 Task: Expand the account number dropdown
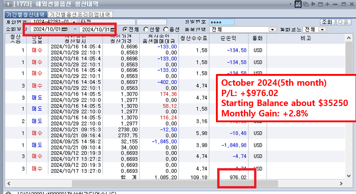[x=74, y=22]
